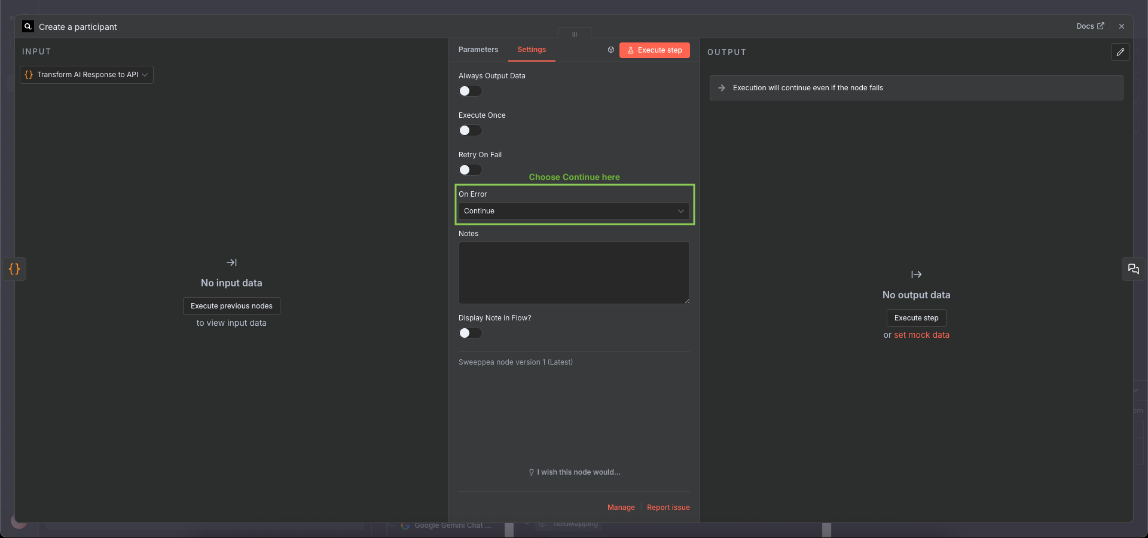Close the Create a participant panel
Screen dimensions: 1148x538
pos(1122,26)
